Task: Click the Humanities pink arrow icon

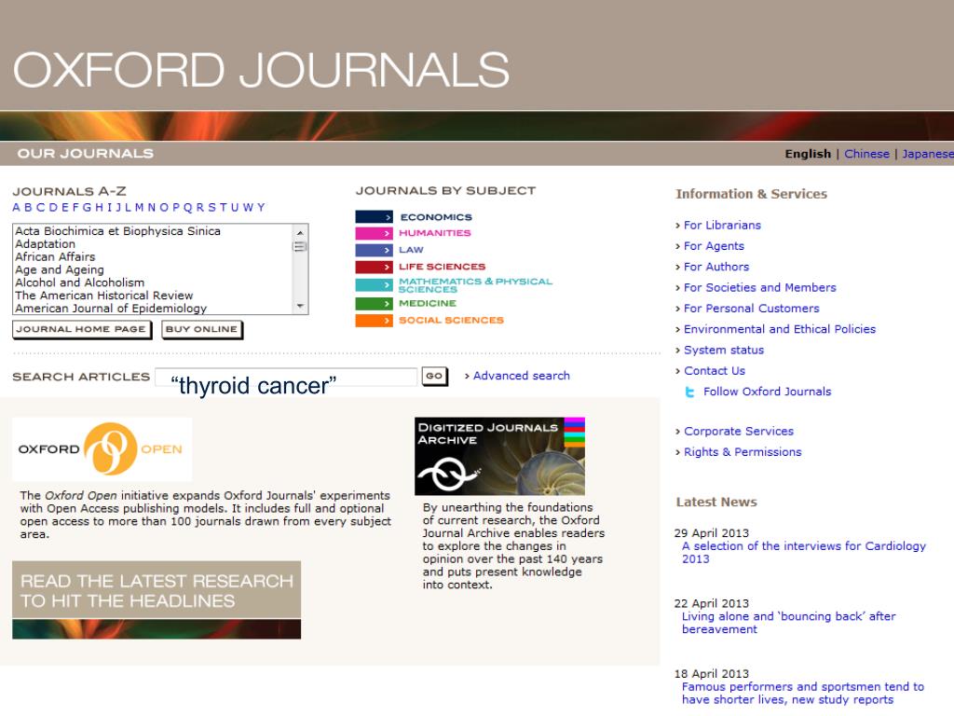Action: [374, 233]
